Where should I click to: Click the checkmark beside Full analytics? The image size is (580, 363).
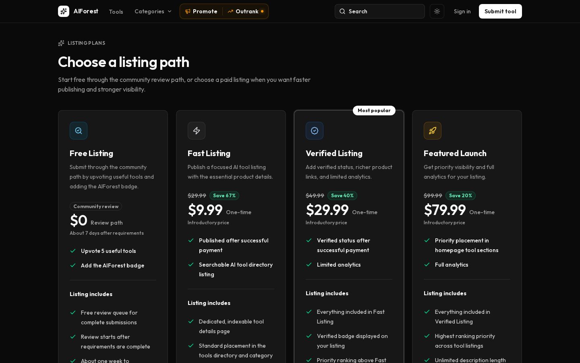click(x=427, y=265)
